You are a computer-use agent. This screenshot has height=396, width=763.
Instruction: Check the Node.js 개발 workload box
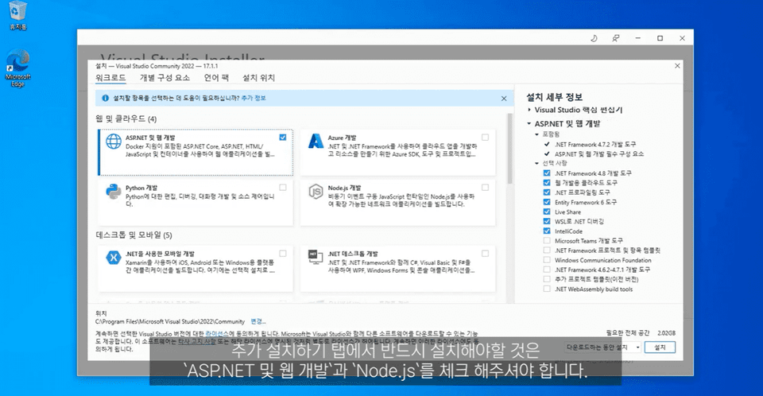coord(485,188)
